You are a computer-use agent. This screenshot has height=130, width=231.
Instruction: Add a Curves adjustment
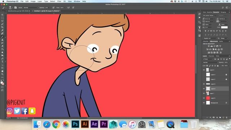[x=214, y=46]
